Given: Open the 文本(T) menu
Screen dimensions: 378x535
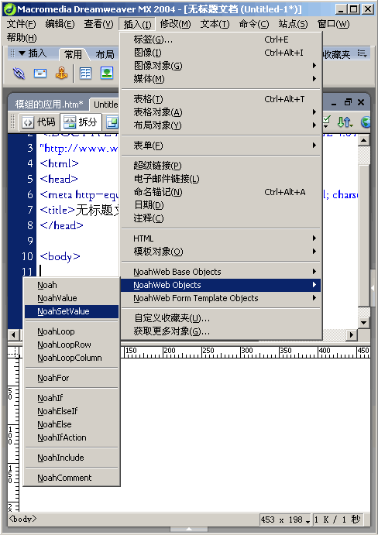Looking at the screenshot, I should click(215, 24).
